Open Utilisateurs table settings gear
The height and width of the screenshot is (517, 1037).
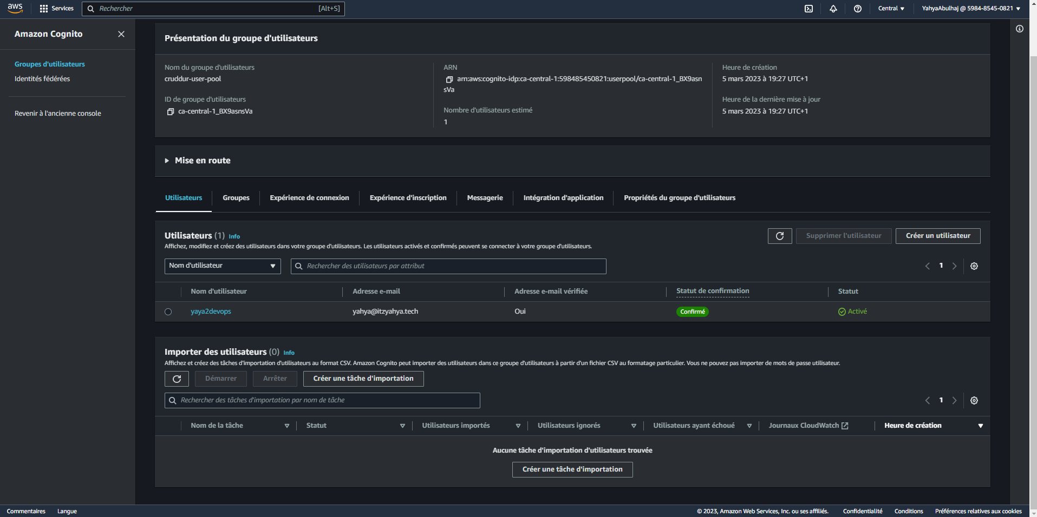[974, 266]
